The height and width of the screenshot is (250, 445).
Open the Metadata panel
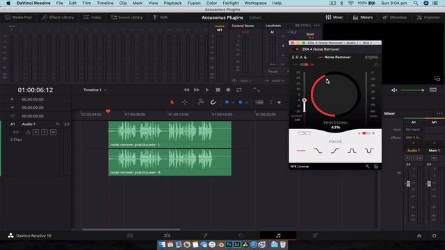tap(394, 17)
